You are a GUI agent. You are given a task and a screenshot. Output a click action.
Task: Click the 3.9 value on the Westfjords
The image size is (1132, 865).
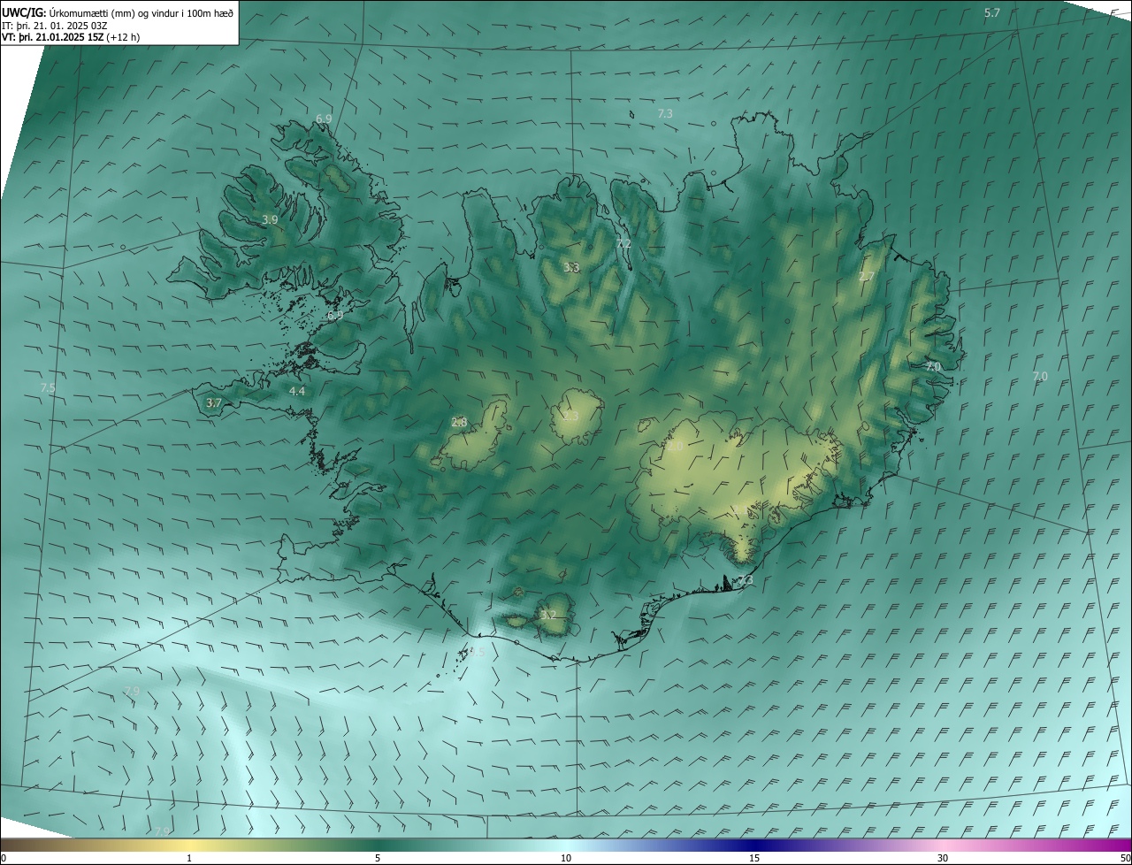point(271,219)
